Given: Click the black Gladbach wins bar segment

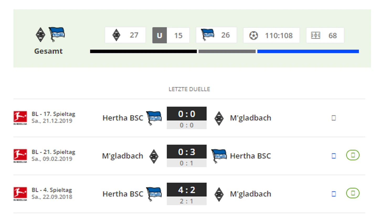Looking at the screenshot, I should tap(143, 51).
